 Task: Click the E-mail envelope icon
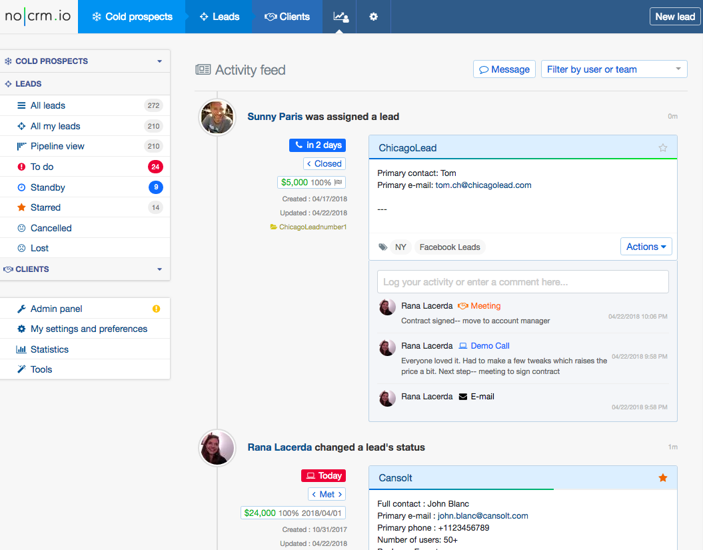(x=463, y=397)
